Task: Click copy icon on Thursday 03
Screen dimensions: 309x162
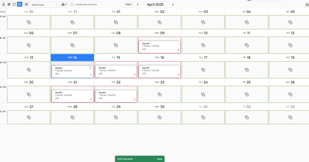Action: 203,22
